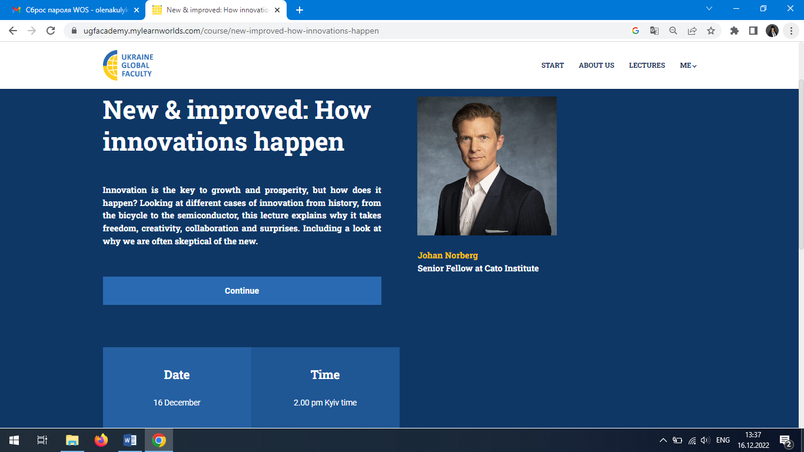Share this page via share icon

(692, 31)
